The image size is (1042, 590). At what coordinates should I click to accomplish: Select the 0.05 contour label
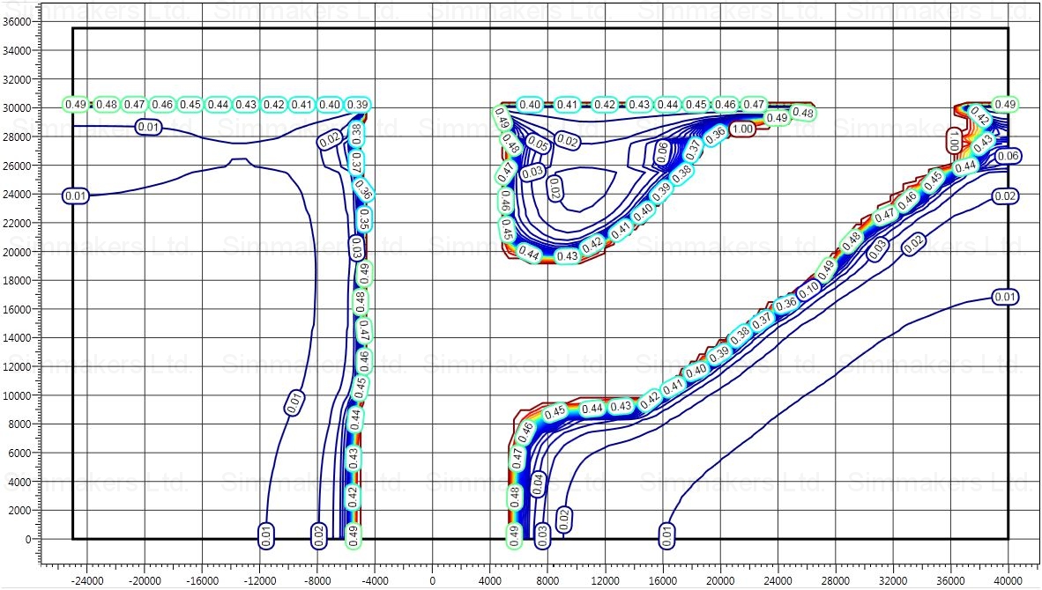point(538,144)
